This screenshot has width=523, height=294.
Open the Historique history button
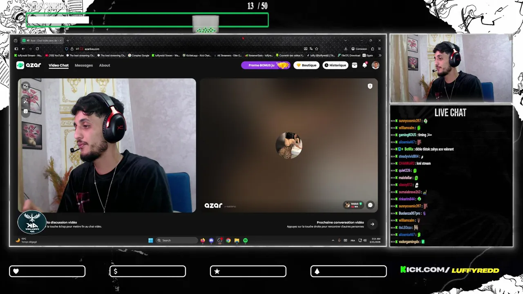click(335, 65)
